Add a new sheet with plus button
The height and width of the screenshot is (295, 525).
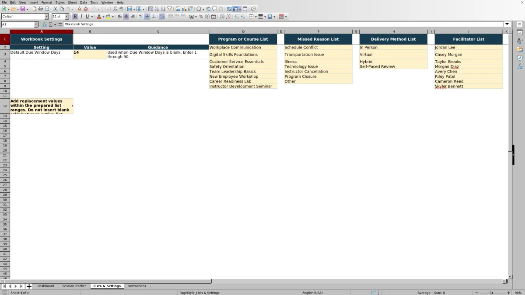29,286
